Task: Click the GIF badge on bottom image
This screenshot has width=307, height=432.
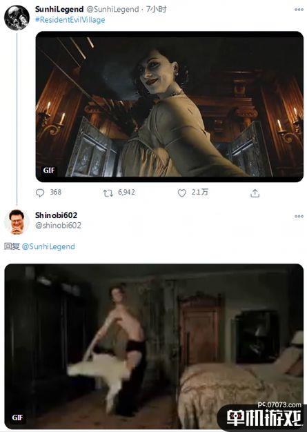Action: coord(17,418)
